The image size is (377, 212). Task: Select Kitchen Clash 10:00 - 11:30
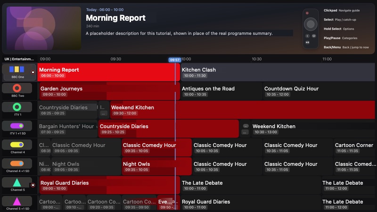pyautogui.click(x=278, y=72)
